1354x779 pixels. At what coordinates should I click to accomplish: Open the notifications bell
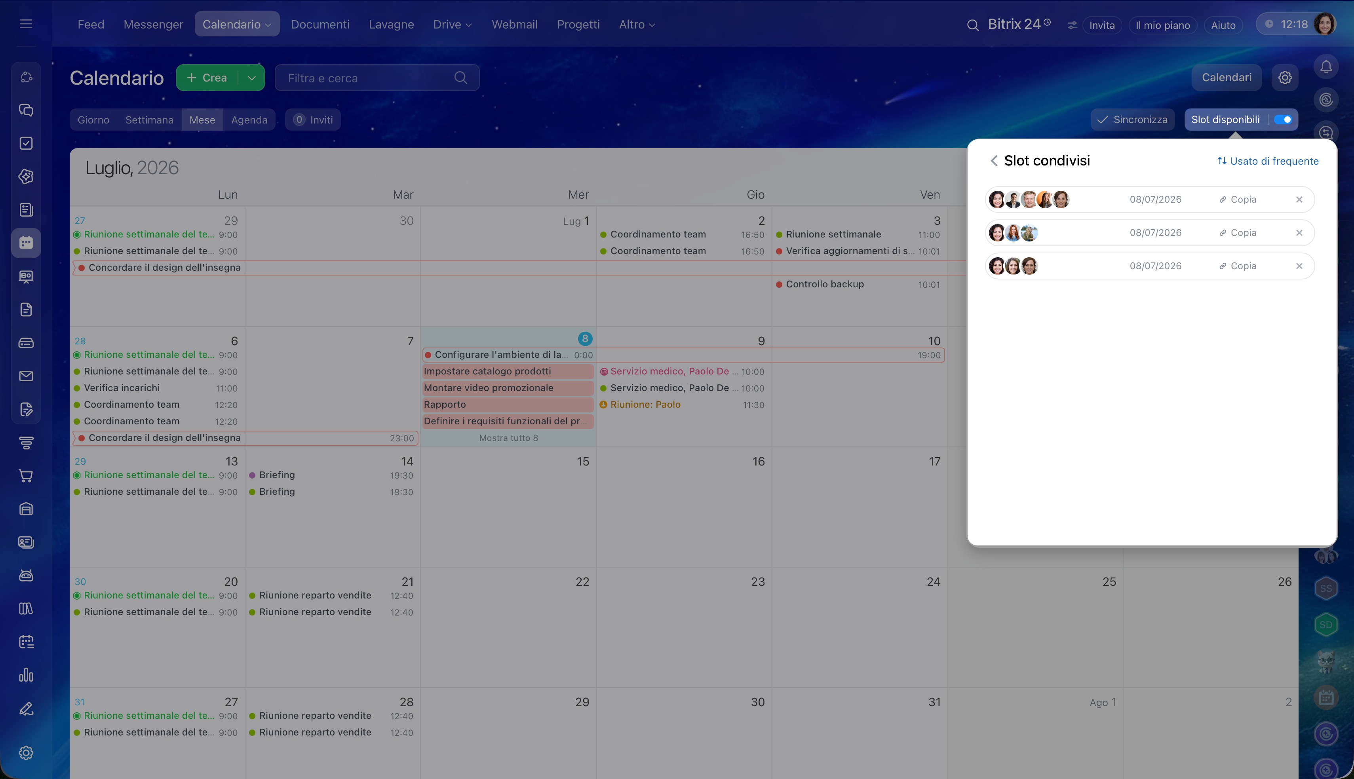click(1325, 67)
